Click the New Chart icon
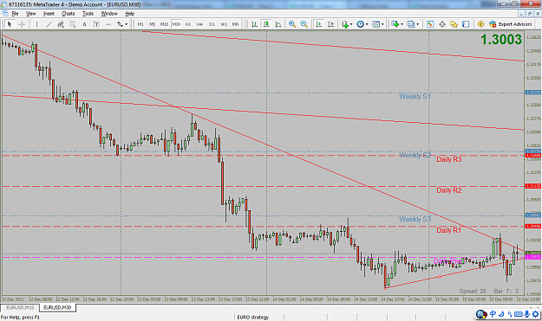This screenshot has width=542, height=321. [395, 24]
